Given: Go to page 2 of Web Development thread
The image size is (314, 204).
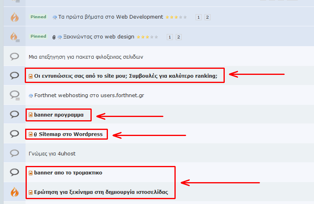Looking at the screenshot, I should pos(207,17).
